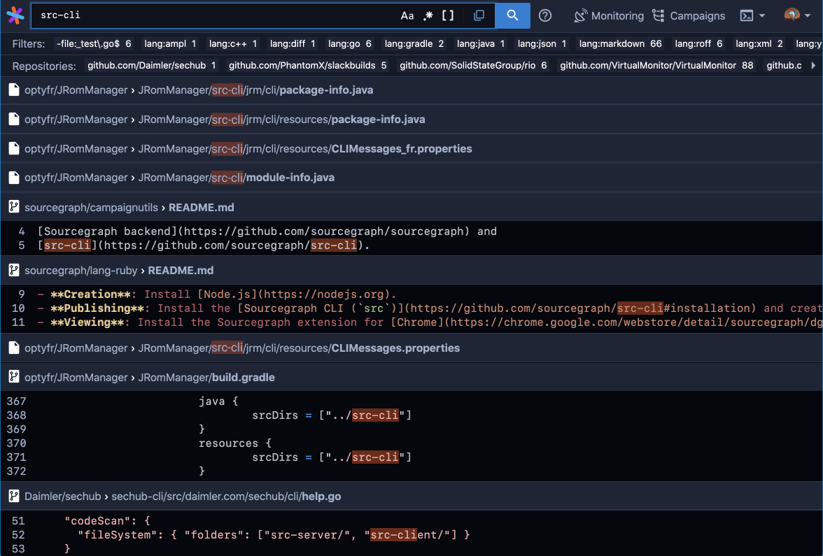
Task: Click line 11 Viewing text
Action: click(430, 322)
